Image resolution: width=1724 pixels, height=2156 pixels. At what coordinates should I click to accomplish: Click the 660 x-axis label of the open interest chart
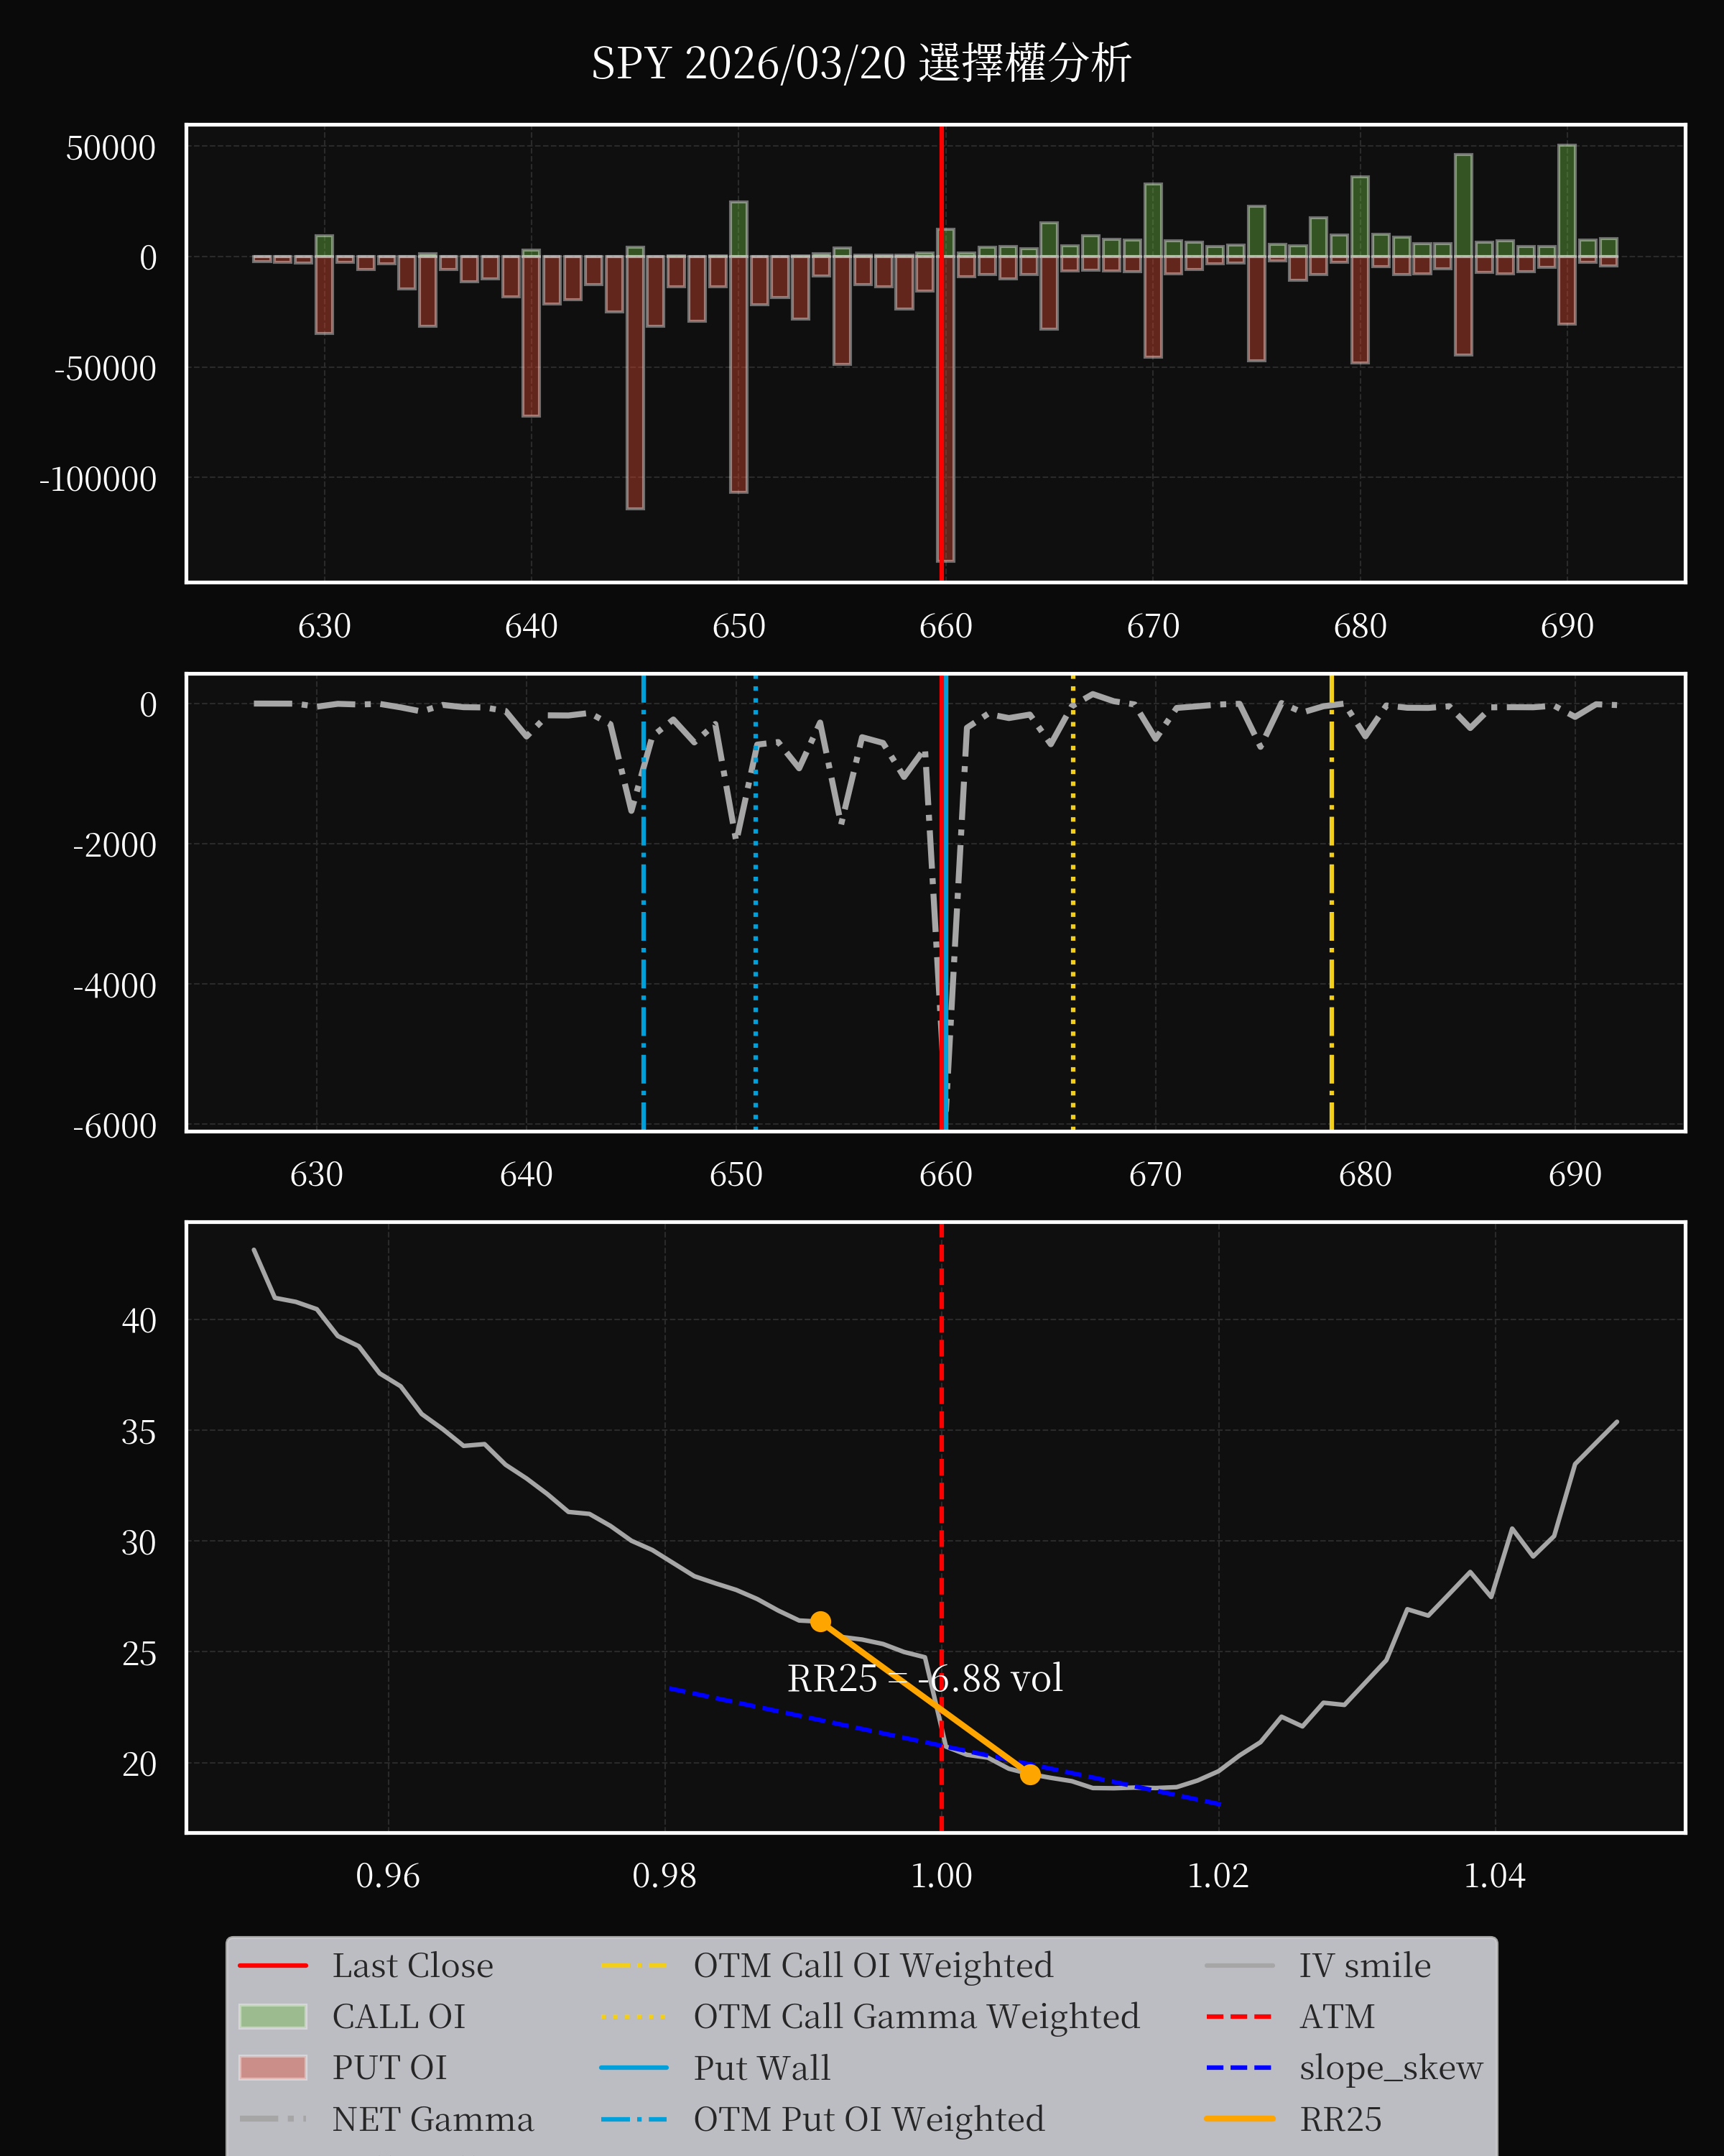click(945, 626)
